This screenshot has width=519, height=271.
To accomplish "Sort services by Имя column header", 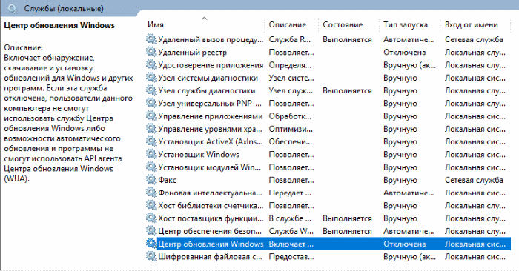I will (x=156, y=24).
